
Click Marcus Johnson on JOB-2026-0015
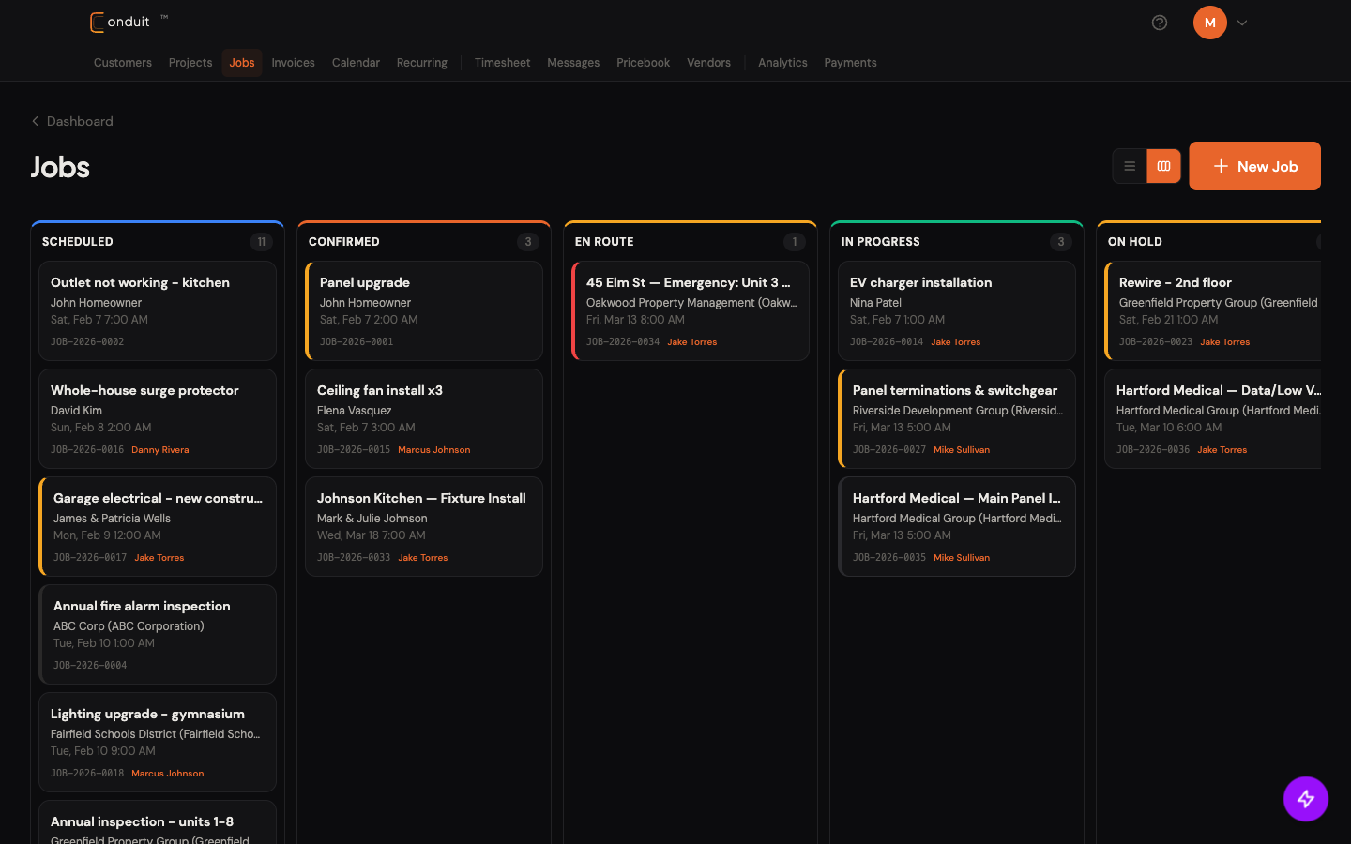pos(434,450)
